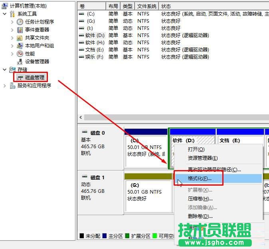Select 磁盘管理 tree item label
The width and height of the screenshot is (269, 249).
pyautogui.click(x=35, y=78)
